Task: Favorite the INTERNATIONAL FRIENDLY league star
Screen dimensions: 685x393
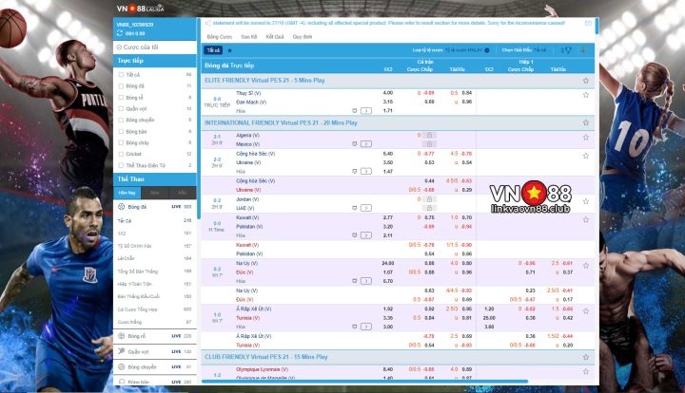Action: point(586,122)
